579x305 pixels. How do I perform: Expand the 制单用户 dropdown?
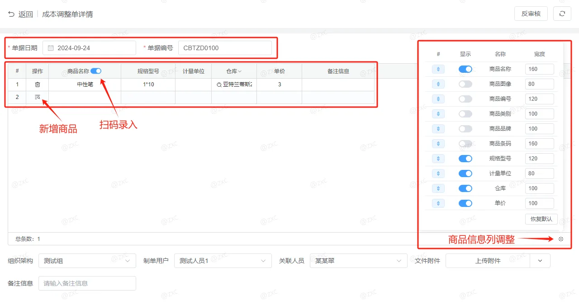point(223,261)
